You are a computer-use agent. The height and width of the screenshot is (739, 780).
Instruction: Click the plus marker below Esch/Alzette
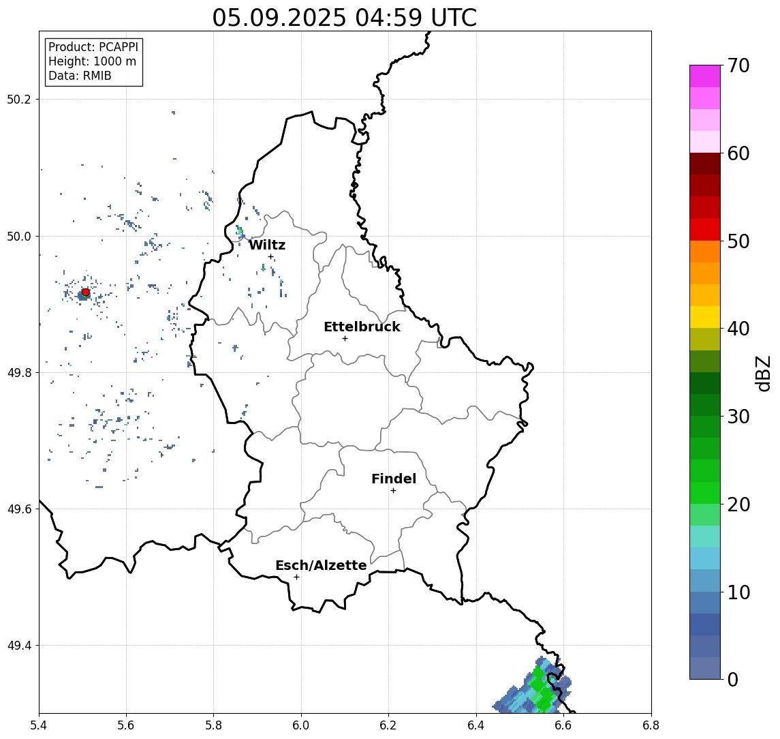(296, 577)
